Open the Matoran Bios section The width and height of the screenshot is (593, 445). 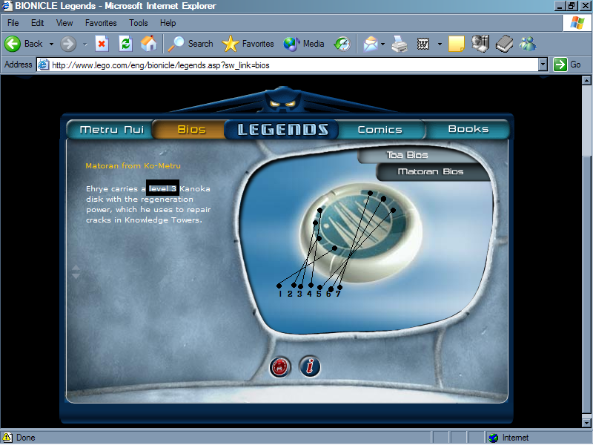[431, 172]
